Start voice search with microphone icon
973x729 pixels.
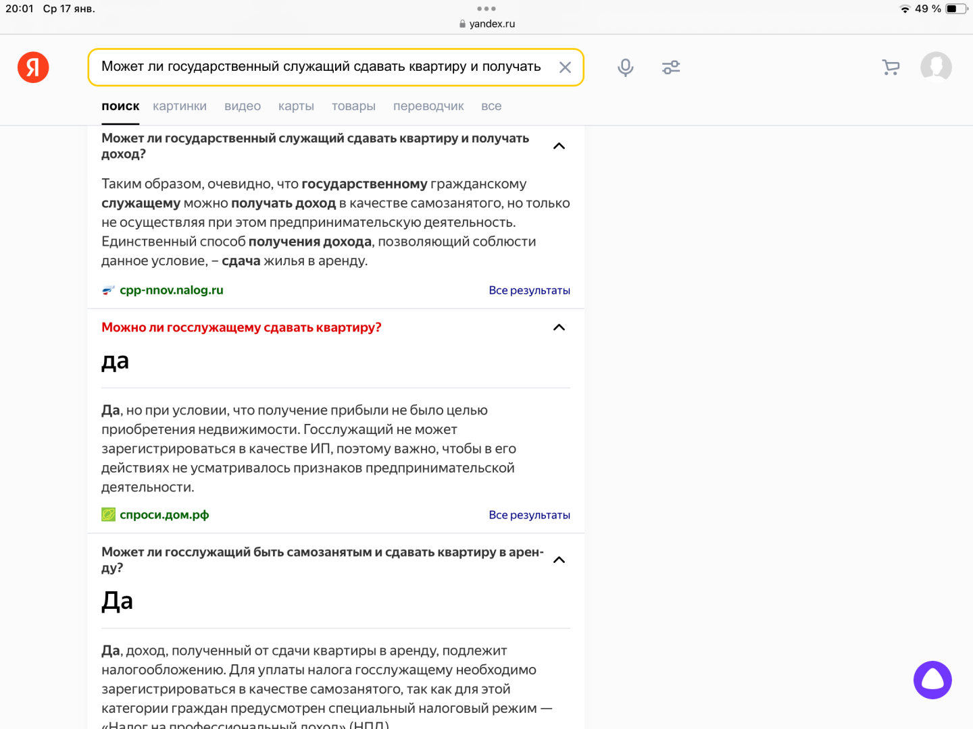click(626, 67)
